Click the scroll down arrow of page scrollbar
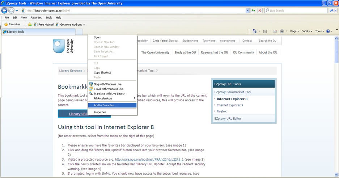 [x=336, y=174]
